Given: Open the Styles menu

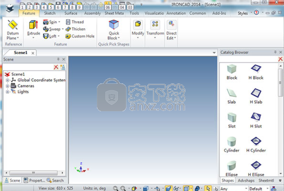Looking at the screenshot, I should pyautogui.click(x=243, y=13).
